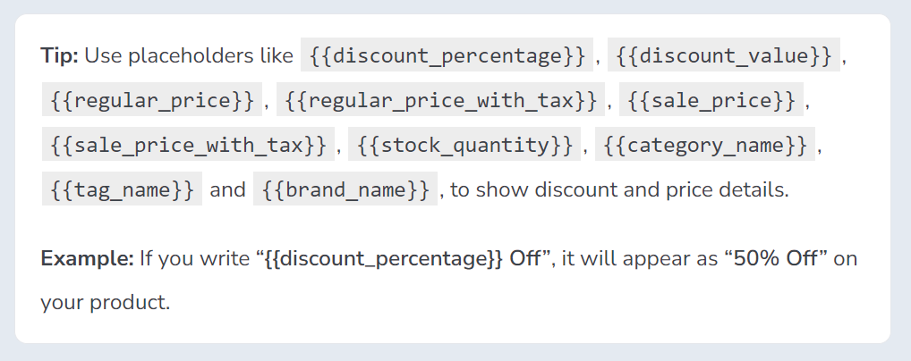Image resolution: width=911 pixels, height=361 pixels.
Task: Click the bold "50% Off" text
Action: coord(778,259)
